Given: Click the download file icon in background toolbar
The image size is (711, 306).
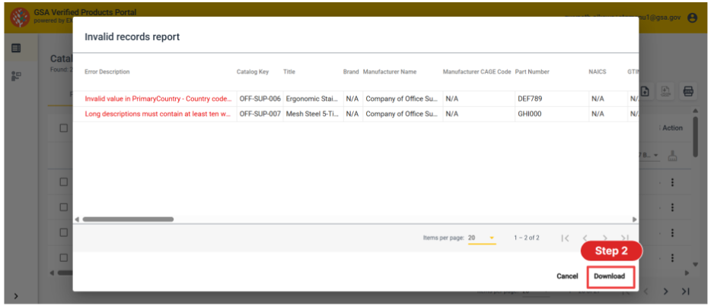Looking at the screenshot, I should [665, 91].
